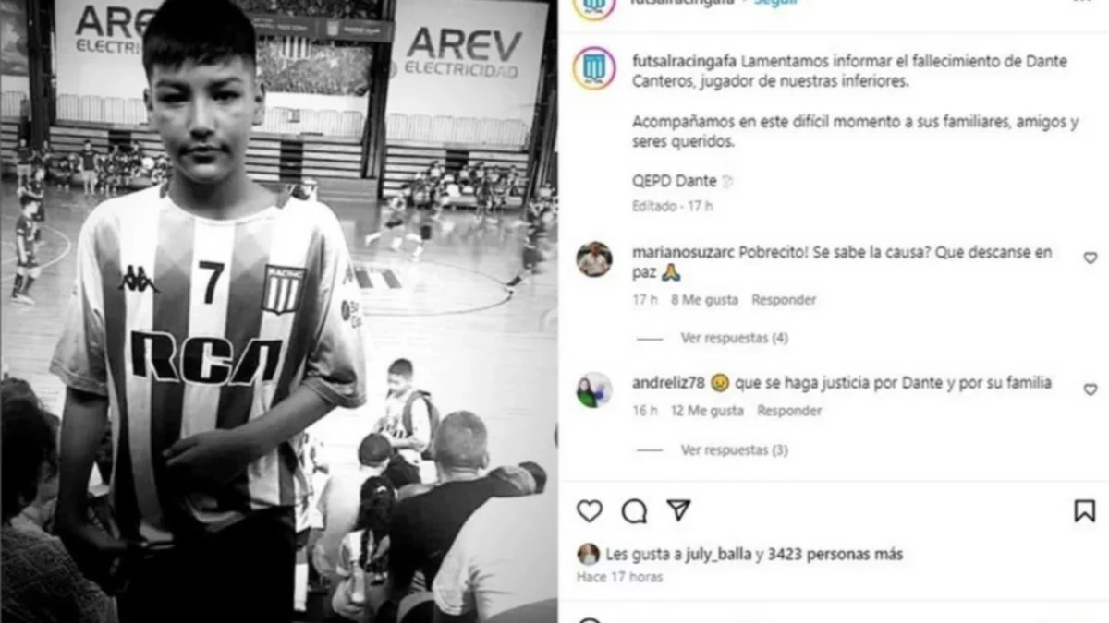Share the post with the paper plane icon
The height and width of the screenshot is (623, 1109).
click(x=678, y=510)
